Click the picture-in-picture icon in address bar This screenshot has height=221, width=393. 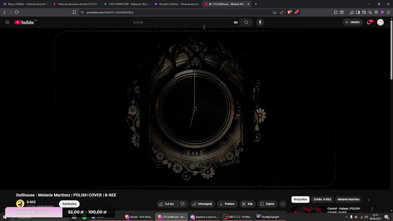point(275,12)
